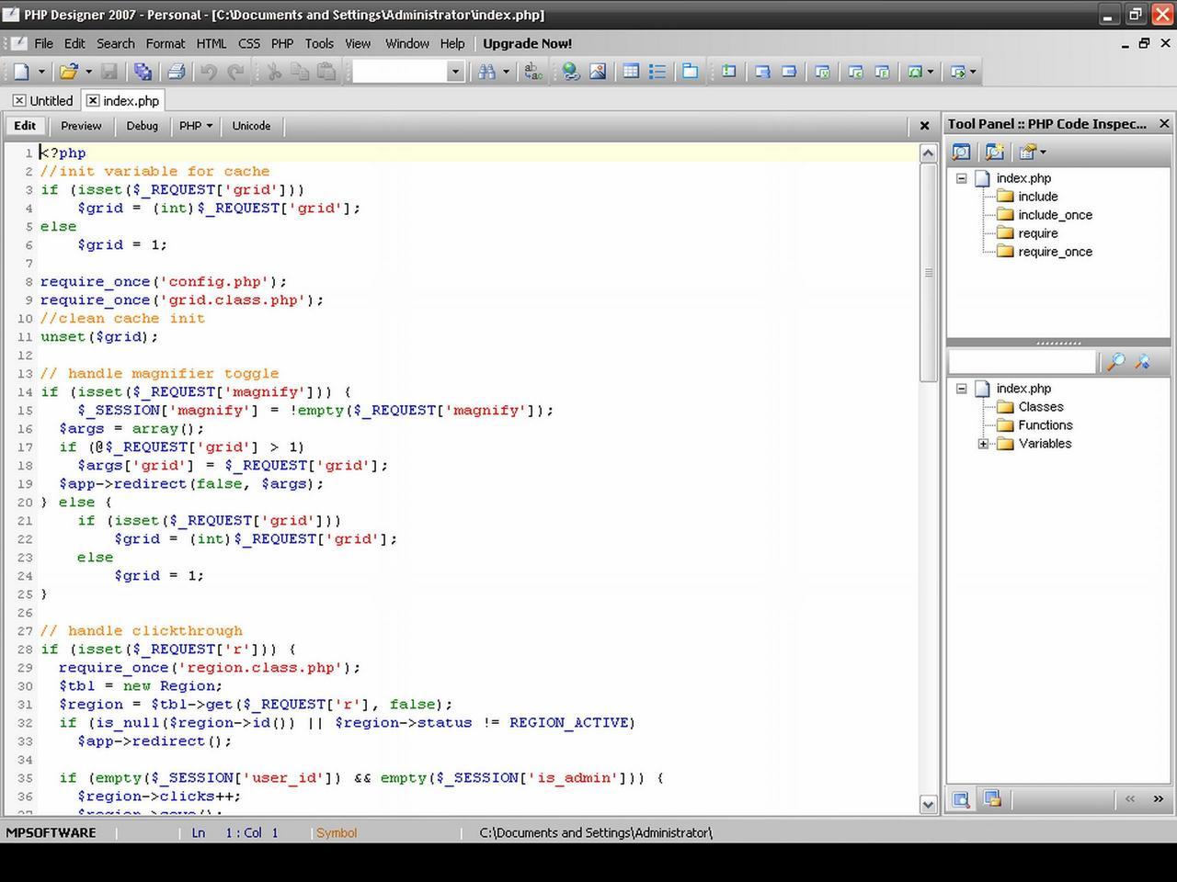1177x882 pixels.
Task: Collapse the index.php node in the Code Inspector
Action: [960, 178]
